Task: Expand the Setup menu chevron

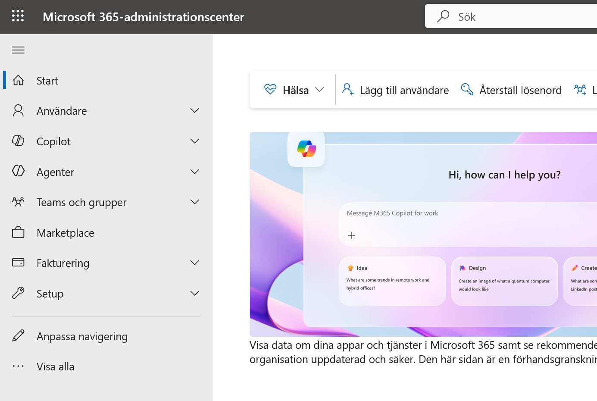Action: point(195,294)
